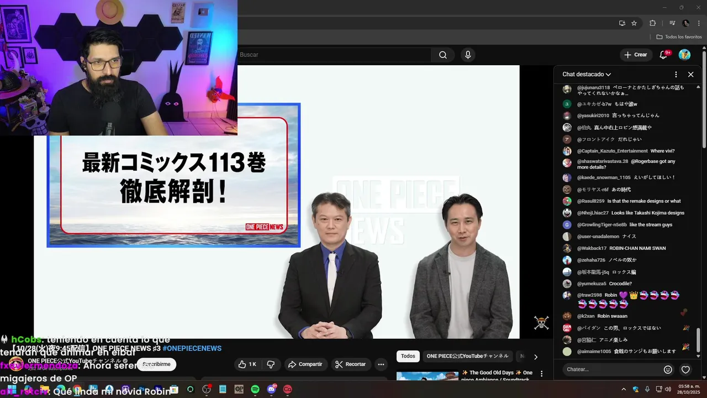Open Spotify from the taskbar
Screen dimensions: 707x398
coord(255,389)
